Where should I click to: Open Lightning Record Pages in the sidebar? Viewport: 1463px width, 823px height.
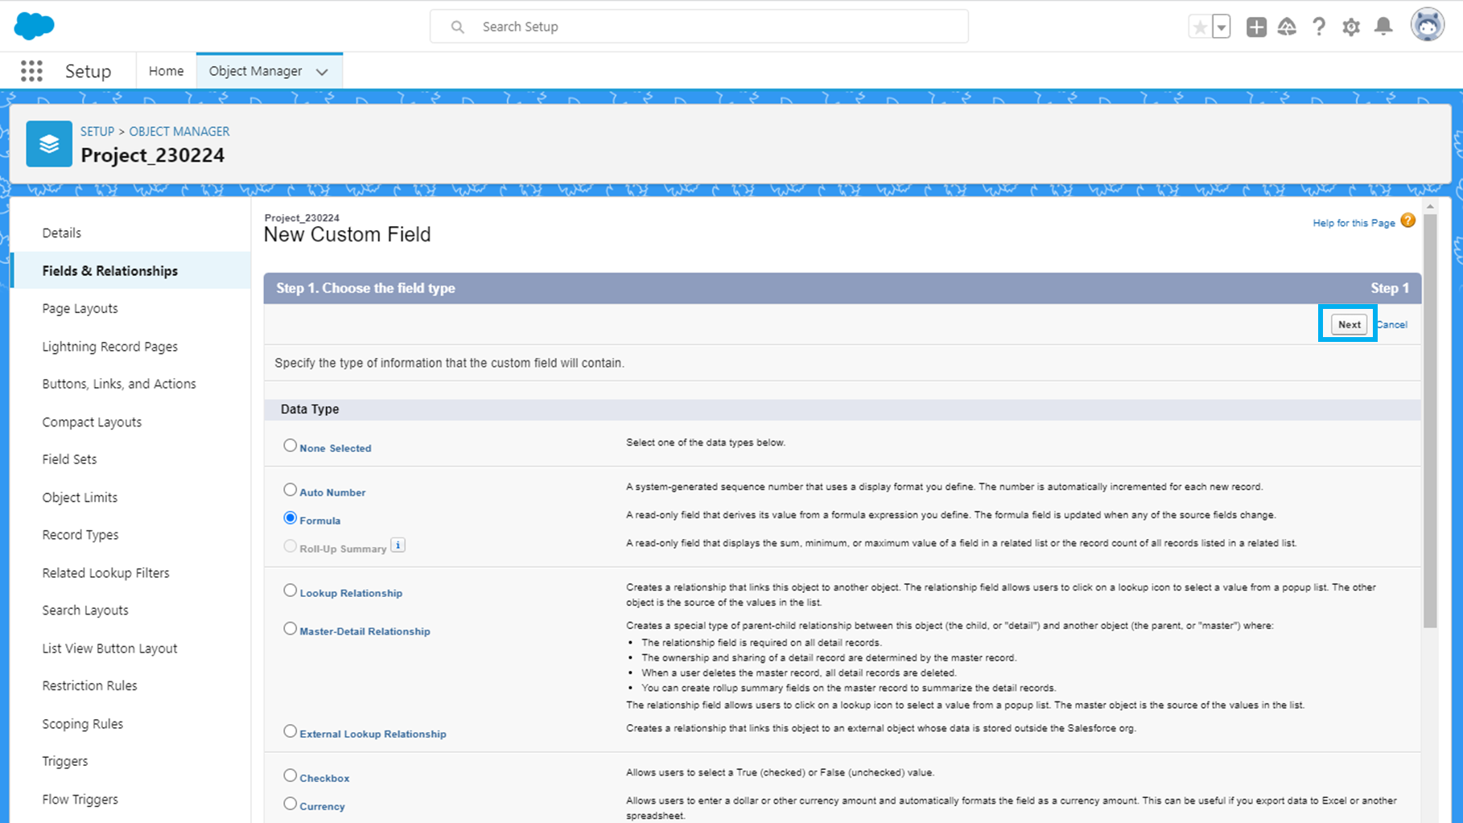point(109,346)
